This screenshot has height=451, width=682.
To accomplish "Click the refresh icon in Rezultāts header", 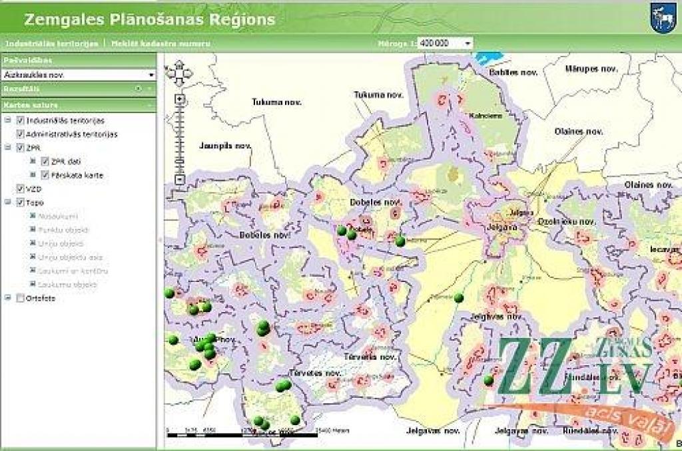I will pyautogui.click(x=139, y=88).
